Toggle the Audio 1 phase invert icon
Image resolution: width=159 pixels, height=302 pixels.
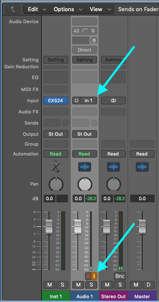click(x=93, y=31)
